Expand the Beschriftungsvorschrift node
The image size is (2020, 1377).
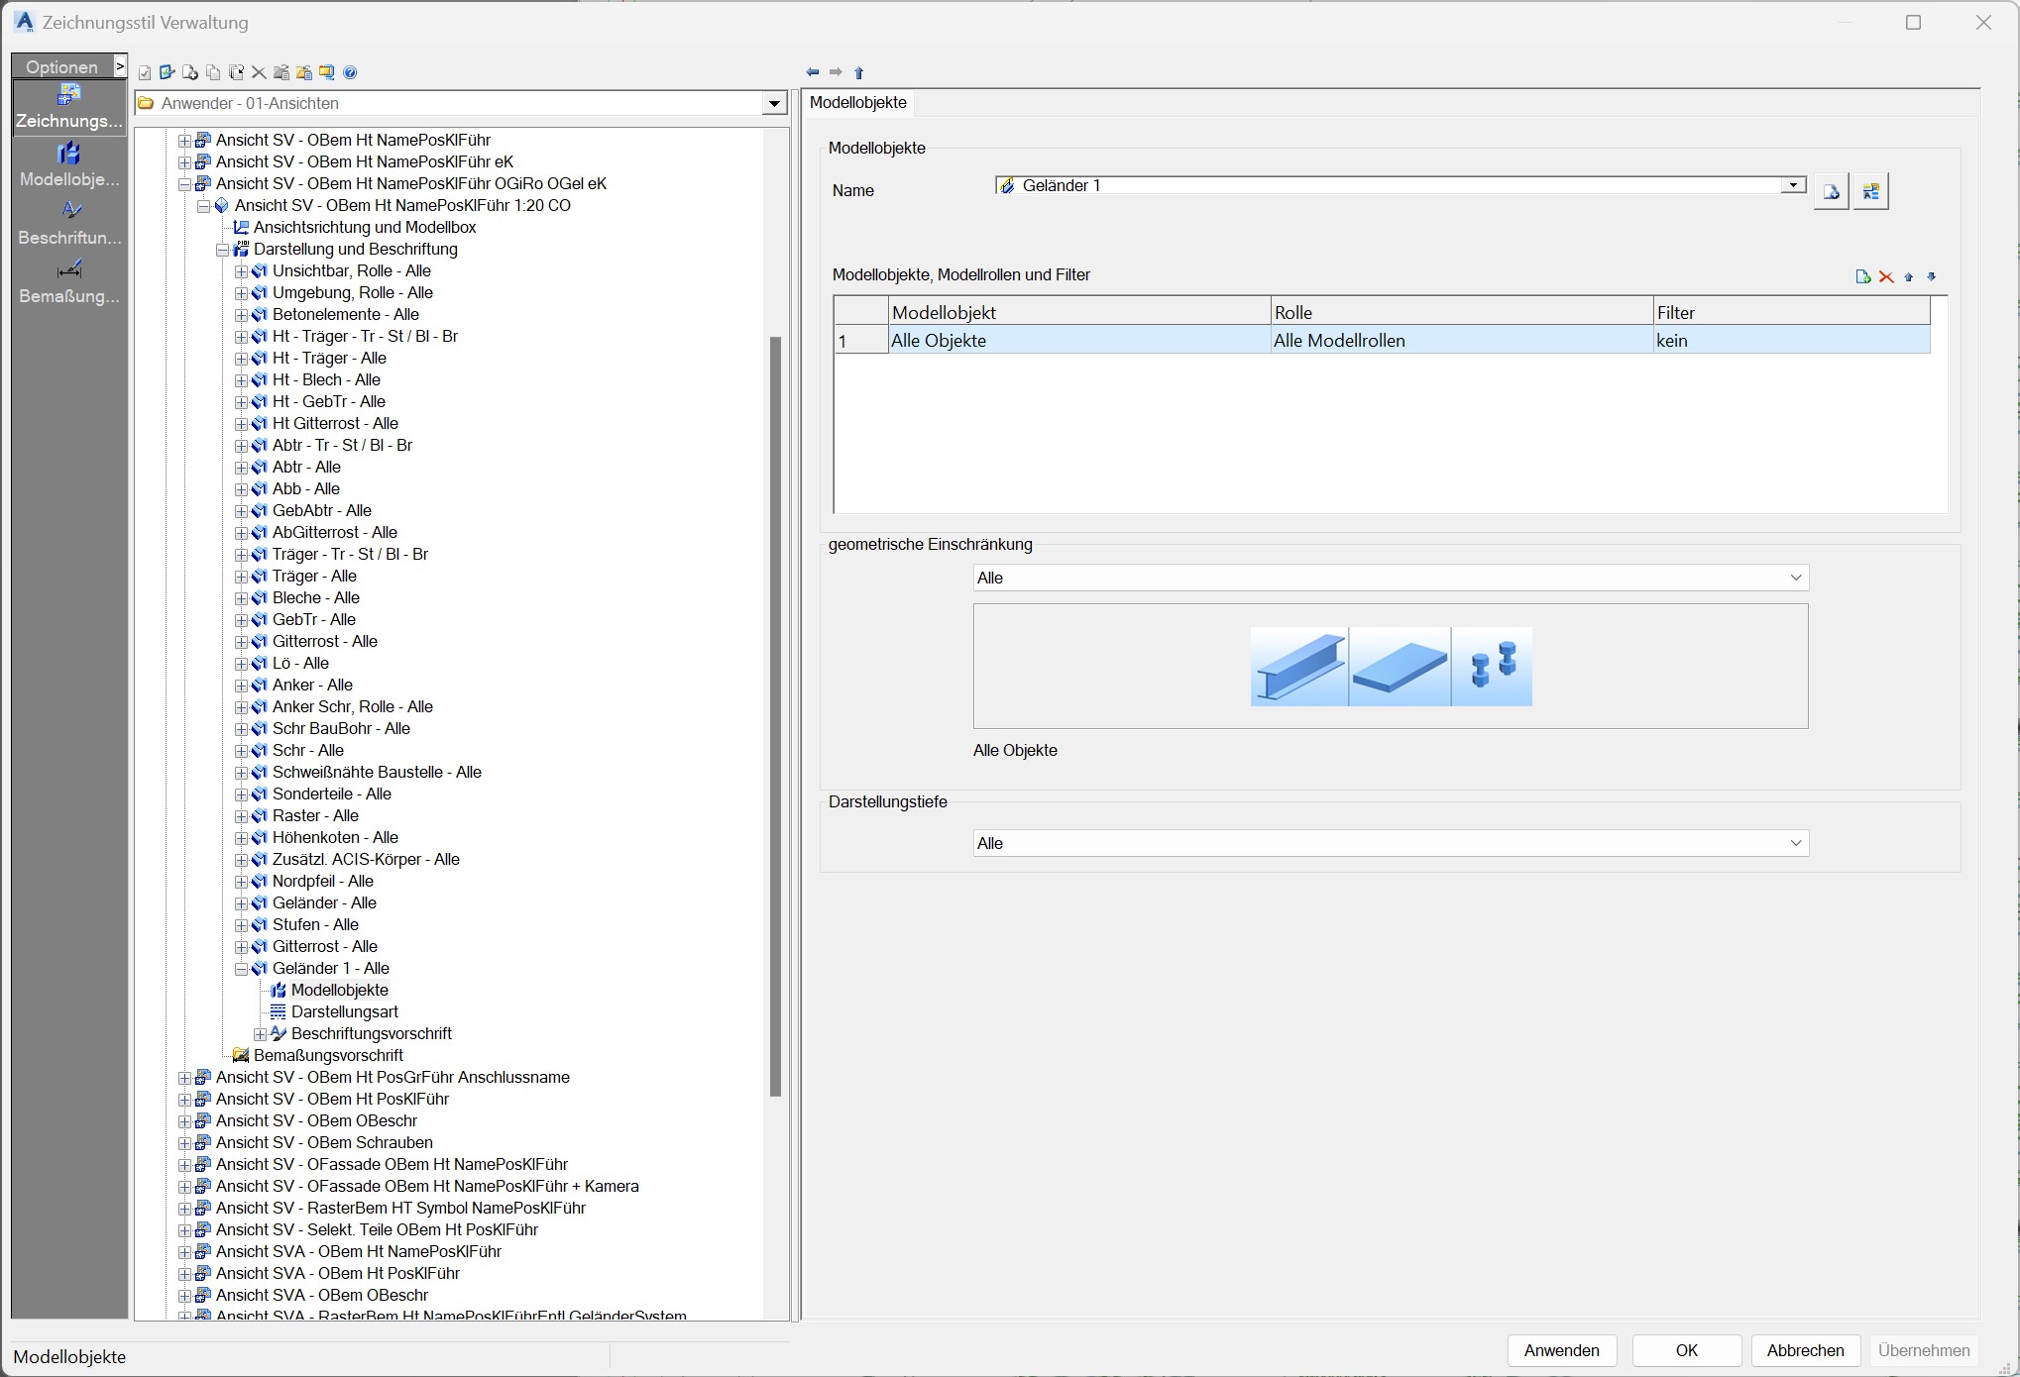(260, 1034)
